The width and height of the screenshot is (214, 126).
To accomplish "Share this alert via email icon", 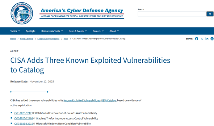I will (x=212, y=39).
